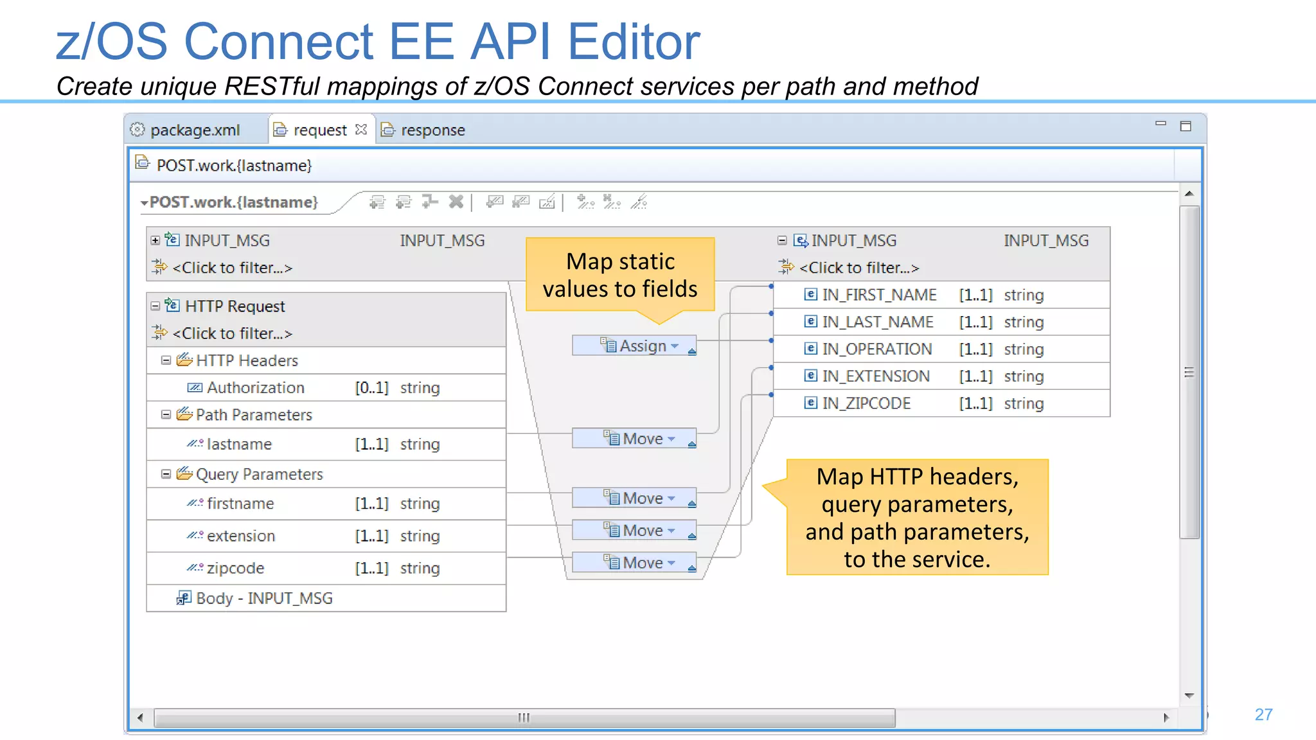Viewport: 1316px width, 740px height.
Task: Click filter field under source INPUT_MSG
Action: [233, 267]
